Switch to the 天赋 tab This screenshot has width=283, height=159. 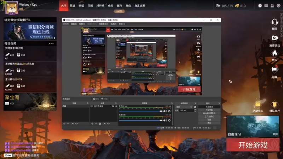pyautogui.click(x=81, y=6)
